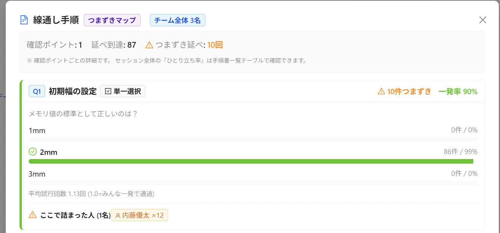The width and height of the screenshot is (500, 233).
Task: Click the warning icon beside 10件つまずき
Action: tap(381, 91)
